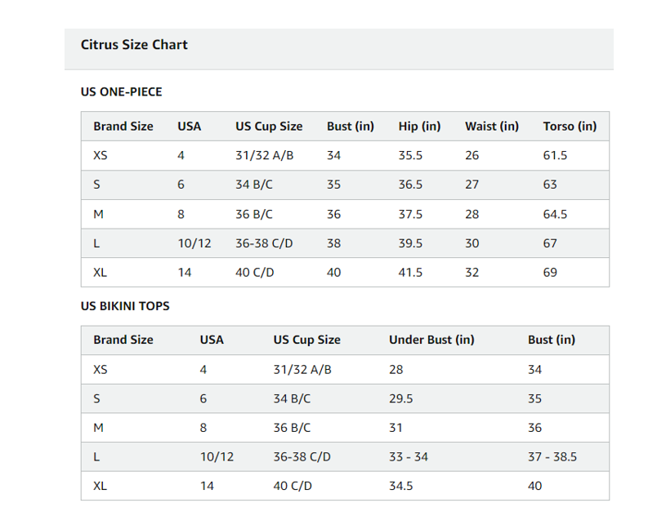This screenshot has width=666, height=525.
Task: Click hip value 35.5
Action: click(x=410, y=155)
